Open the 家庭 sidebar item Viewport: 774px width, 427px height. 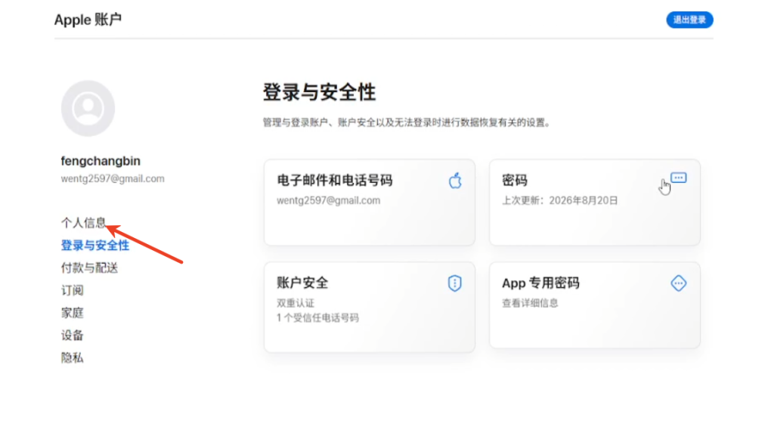[72, 313]
